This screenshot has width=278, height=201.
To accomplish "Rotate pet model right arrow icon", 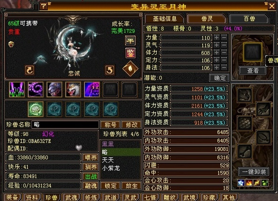I will [x=110, y=70].
